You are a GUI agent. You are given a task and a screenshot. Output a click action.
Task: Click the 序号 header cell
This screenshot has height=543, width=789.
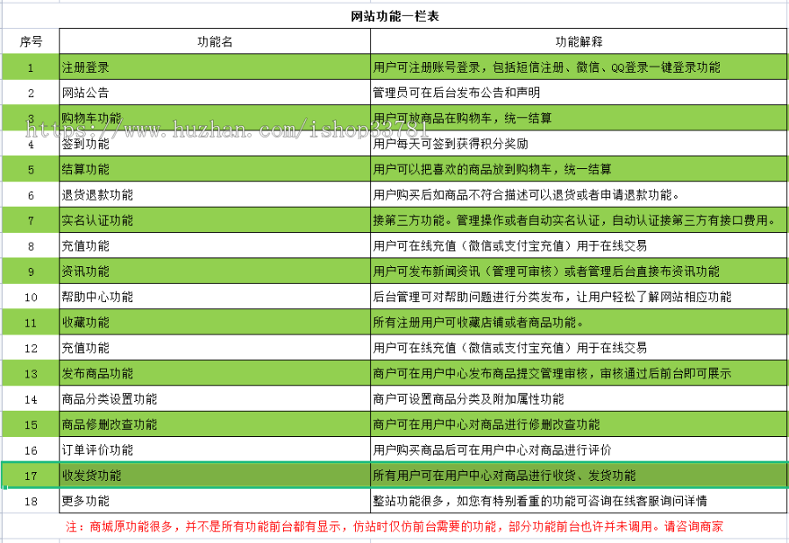click(31, 42)
